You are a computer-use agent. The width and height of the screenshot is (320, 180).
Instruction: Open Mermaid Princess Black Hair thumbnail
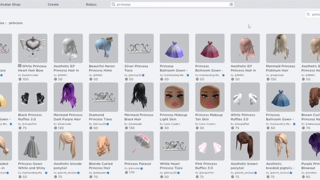(139, 97)
